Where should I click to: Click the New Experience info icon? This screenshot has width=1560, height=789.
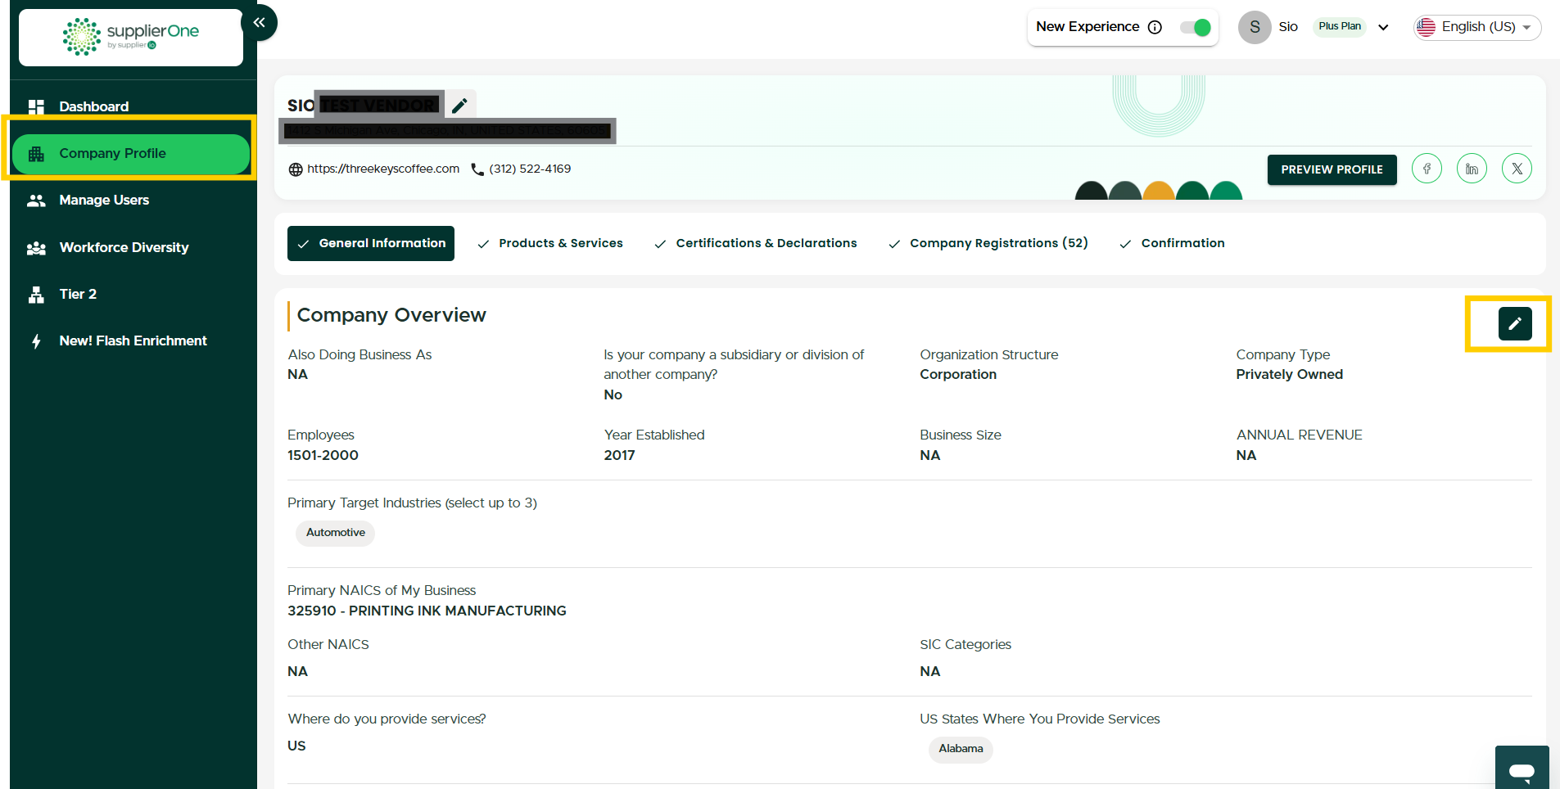pyautogui.click(x=1155, y=27)
